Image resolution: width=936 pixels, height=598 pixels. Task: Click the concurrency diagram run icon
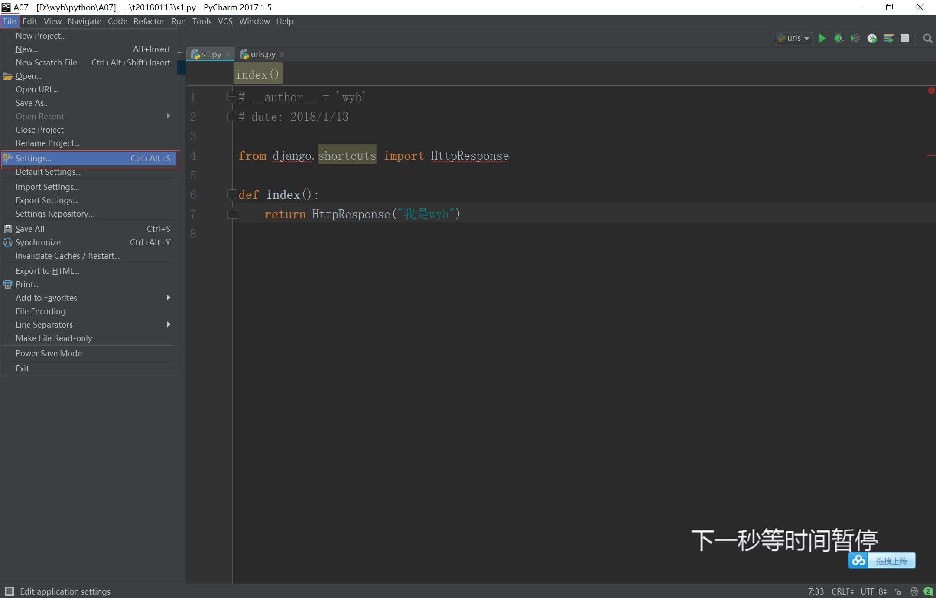click(888, 38)
